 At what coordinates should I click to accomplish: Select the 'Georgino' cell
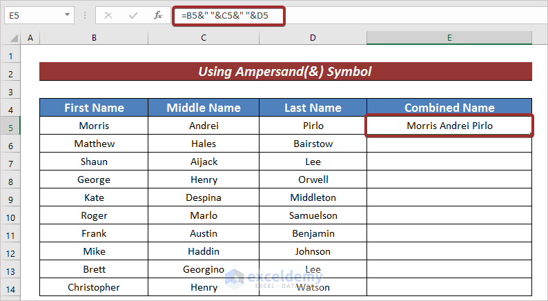pos(204,269)
